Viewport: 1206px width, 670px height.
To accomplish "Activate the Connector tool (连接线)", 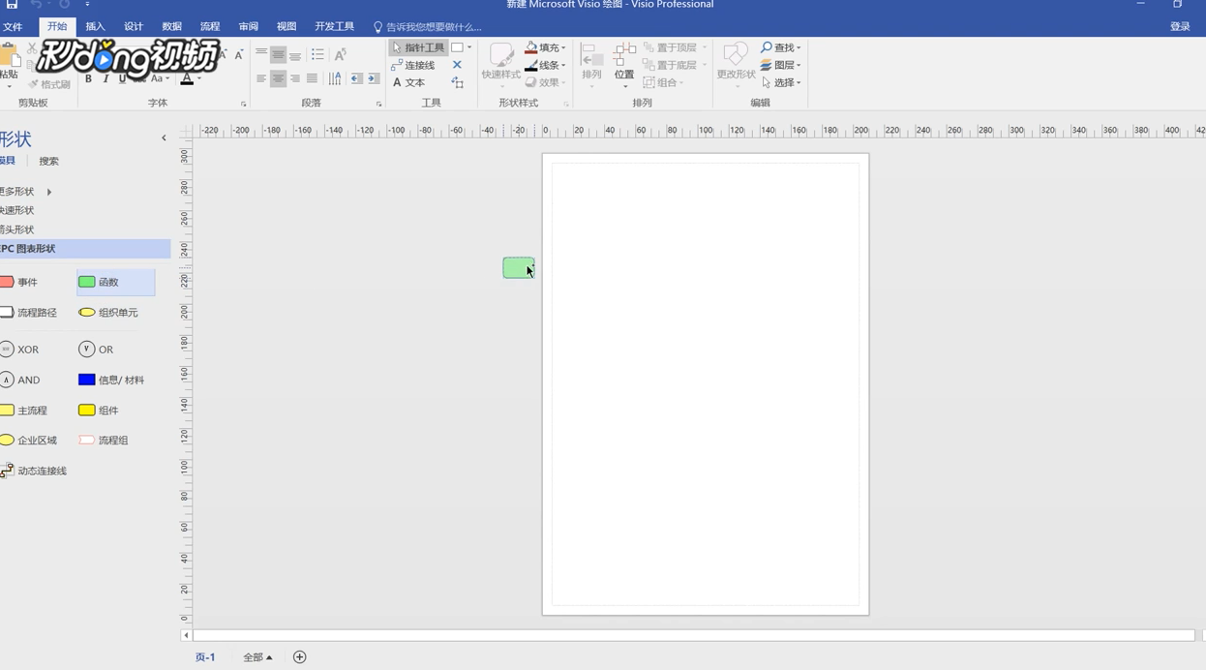I will [413, 65].
